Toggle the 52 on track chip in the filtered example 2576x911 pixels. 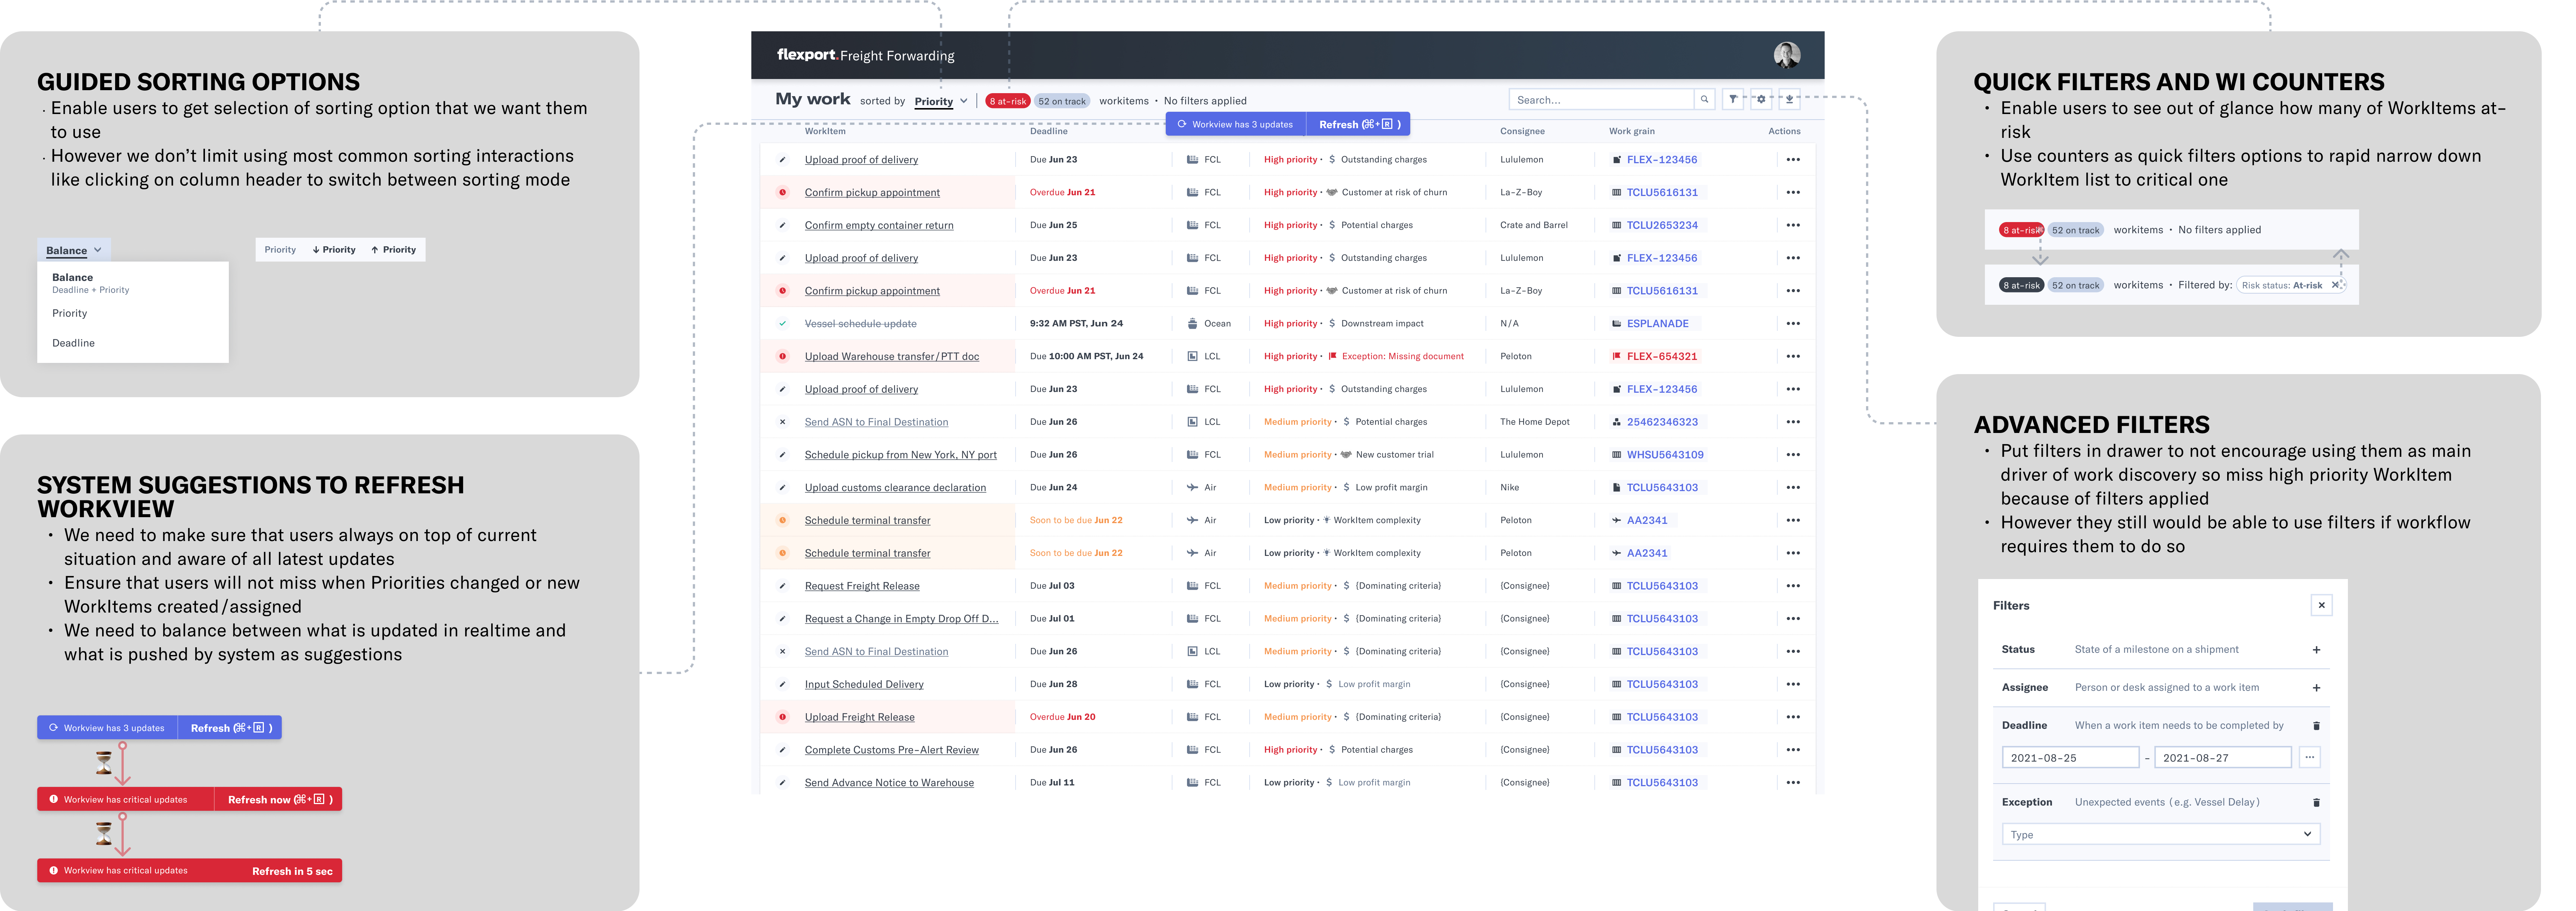[2075, 285]
